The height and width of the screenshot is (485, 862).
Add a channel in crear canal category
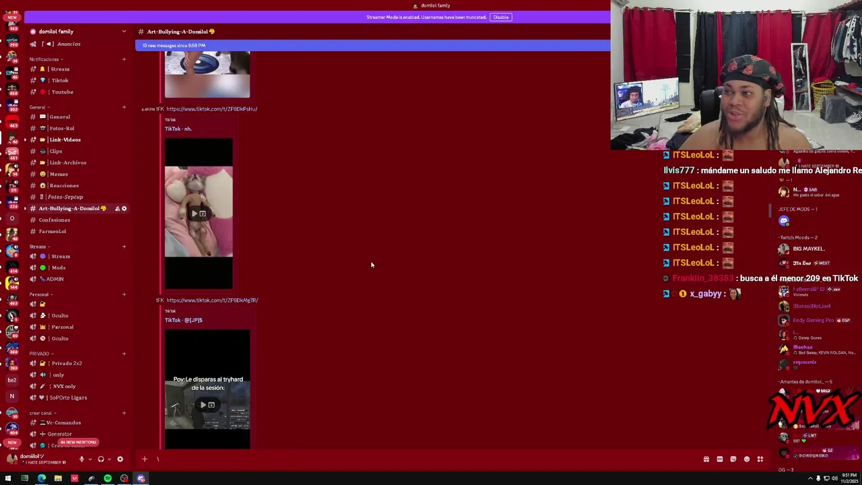pyautogui.click(x=124, y=413)
